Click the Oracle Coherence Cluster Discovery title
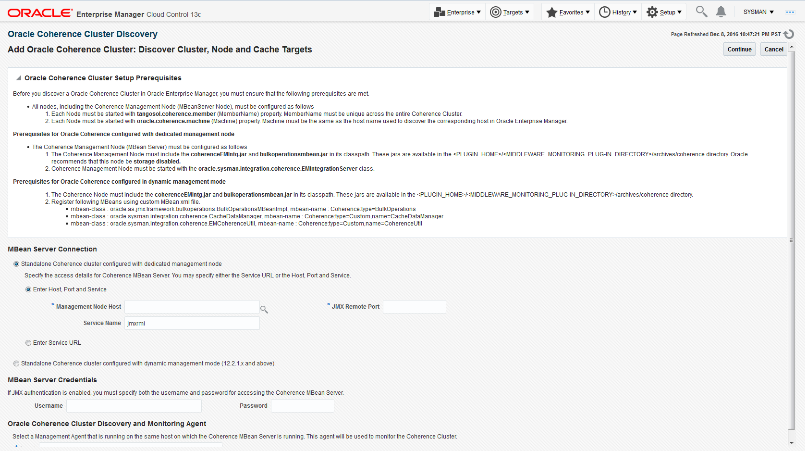The height and width of the screenshot is (451, 807). coord(83,34)
